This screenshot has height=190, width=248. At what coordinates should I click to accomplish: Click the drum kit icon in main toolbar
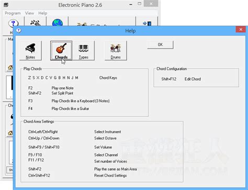click(x=82, y=25)
